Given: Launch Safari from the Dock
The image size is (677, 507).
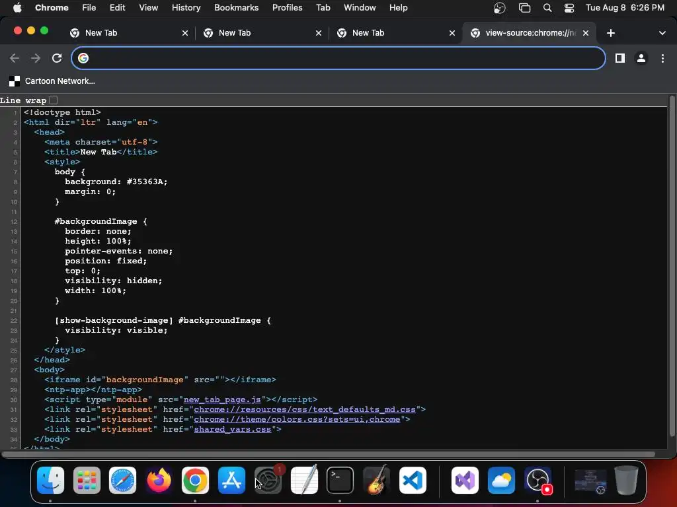Looking at the screenshot, I should 122,481.
